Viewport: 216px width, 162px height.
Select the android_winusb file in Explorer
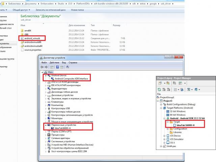coord(32,38)
